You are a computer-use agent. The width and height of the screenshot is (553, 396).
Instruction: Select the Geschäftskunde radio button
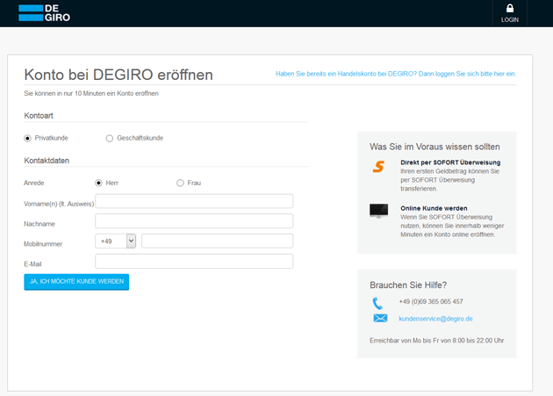(x=110, y=139)
